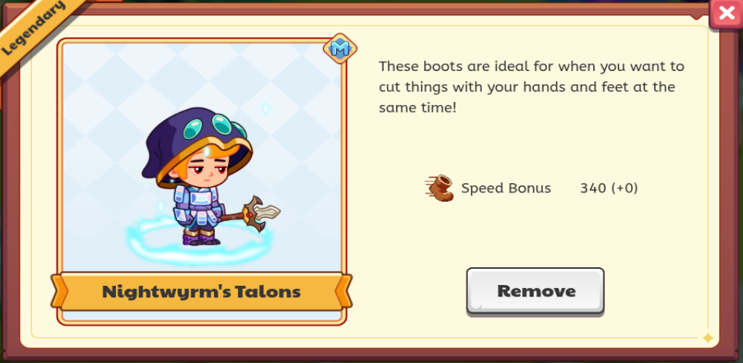
Task: Click the brown speed boot icon
Action: pyautogui.click(x=439, y=188)
